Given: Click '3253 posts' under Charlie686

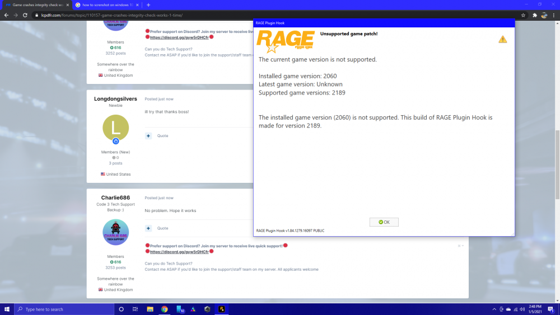Looking at the screenshot, I should pos(115,267).
